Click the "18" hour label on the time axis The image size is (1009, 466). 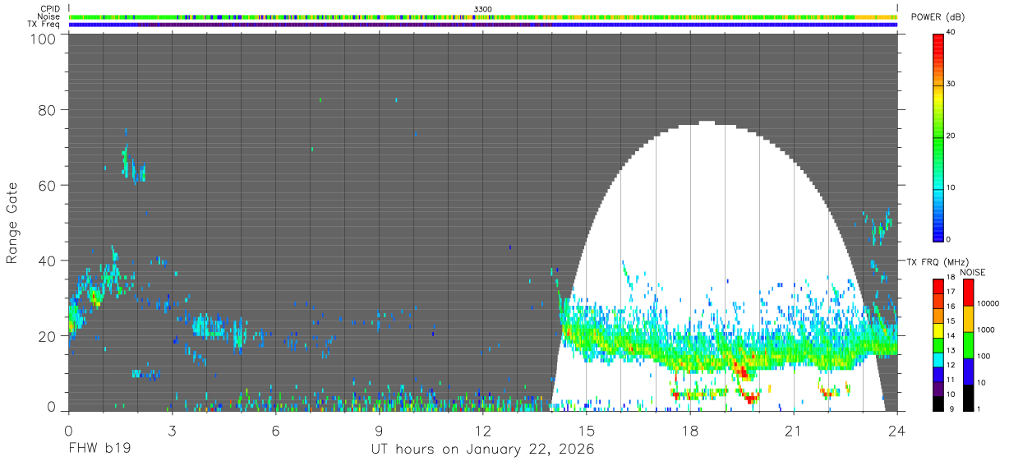(689, 430)
